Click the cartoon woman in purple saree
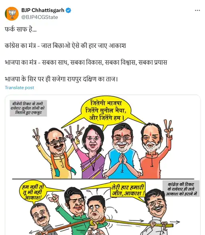This screenshot has height=235, width=205. click(92, 151)
